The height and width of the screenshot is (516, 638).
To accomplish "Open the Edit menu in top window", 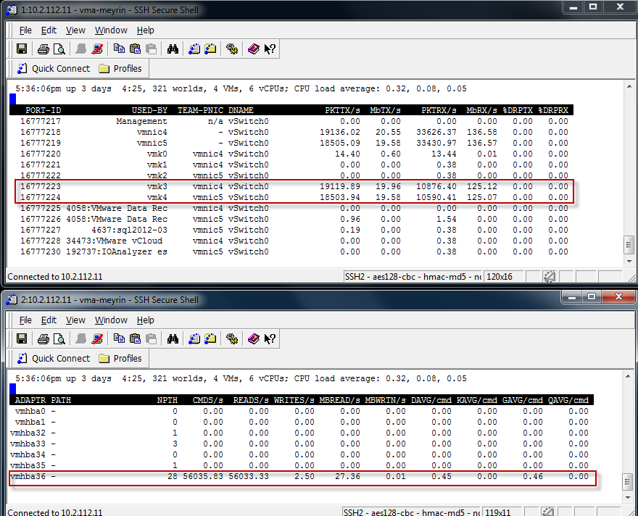I will point(49,30).
